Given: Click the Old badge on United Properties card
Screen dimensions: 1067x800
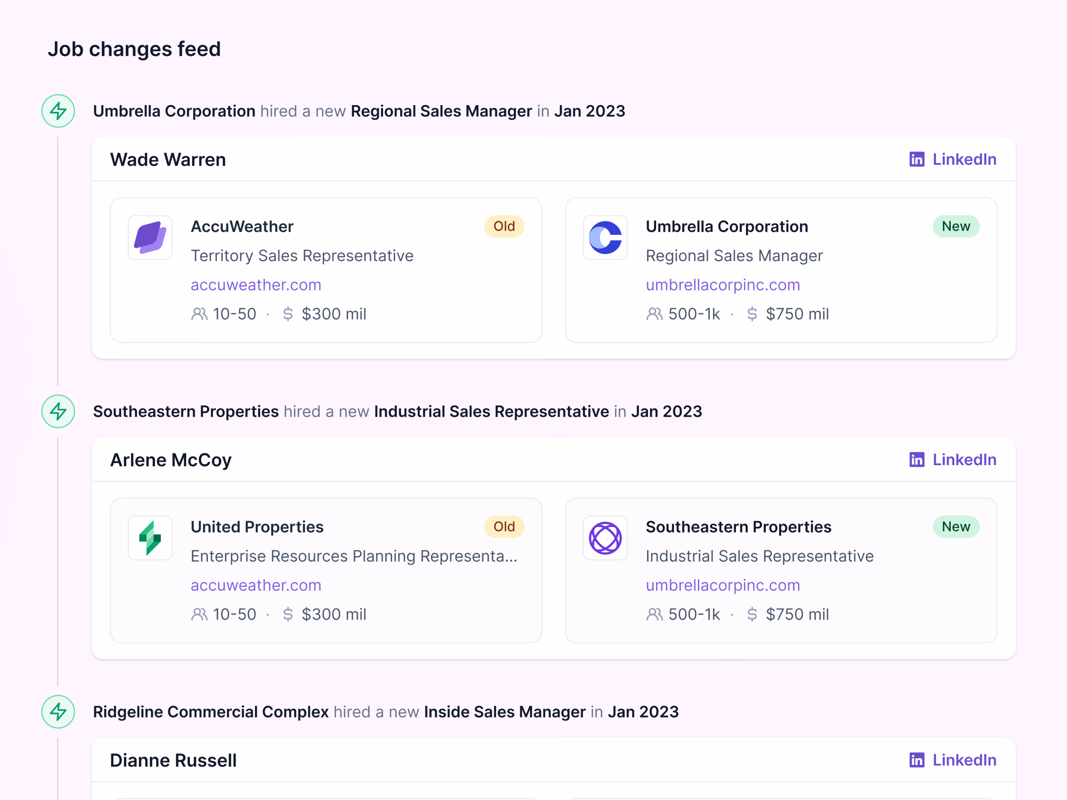Looking at the screenshot, I should (x=504, y=527).
